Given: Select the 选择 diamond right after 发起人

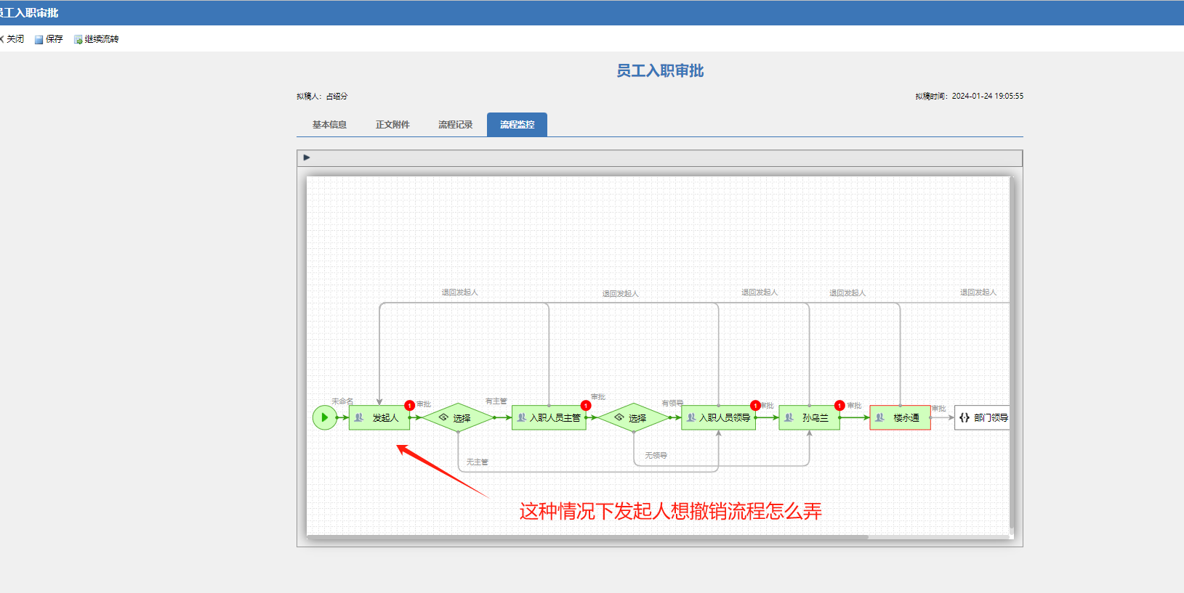Looking at the screenshot, I should point(458,417).
